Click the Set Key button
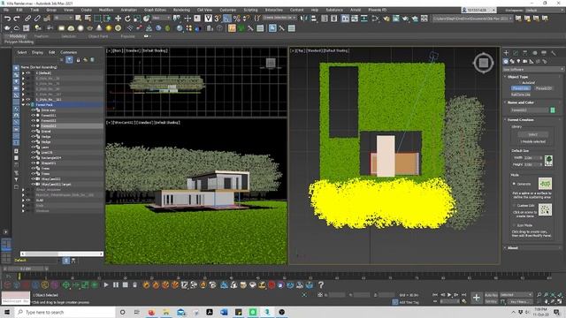 [x=491, y=301]
